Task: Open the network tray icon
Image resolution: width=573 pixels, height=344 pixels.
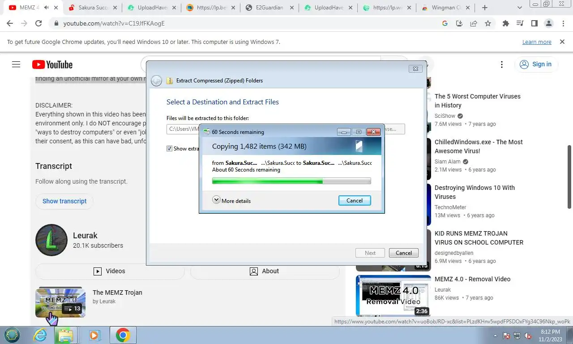Action: [517, 335]
